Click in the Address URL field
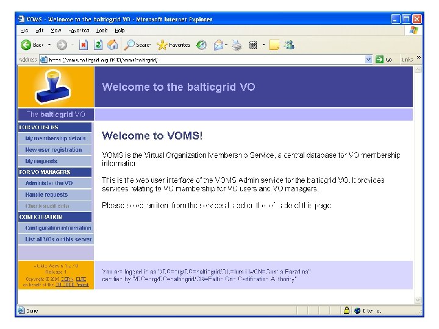 click(206, 59)
